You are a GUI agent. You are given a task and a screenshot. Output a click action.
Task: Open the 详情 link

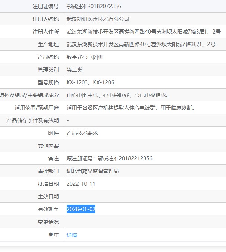[72, 235]
